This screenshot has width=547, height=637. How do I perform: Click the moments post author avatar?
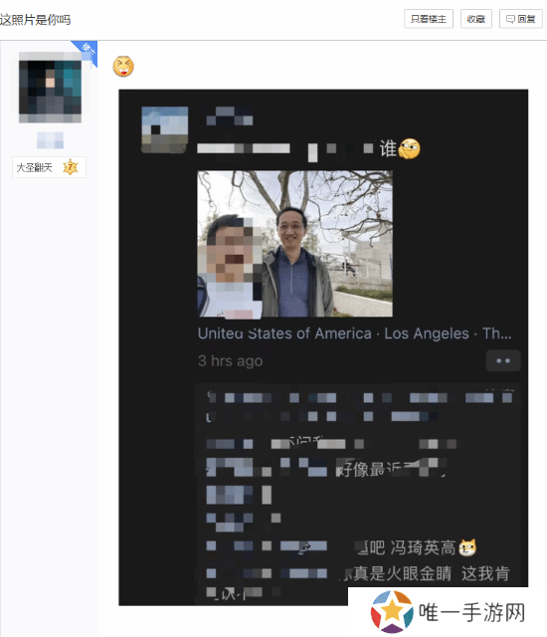pyautogui.click(x=164, y=130)
